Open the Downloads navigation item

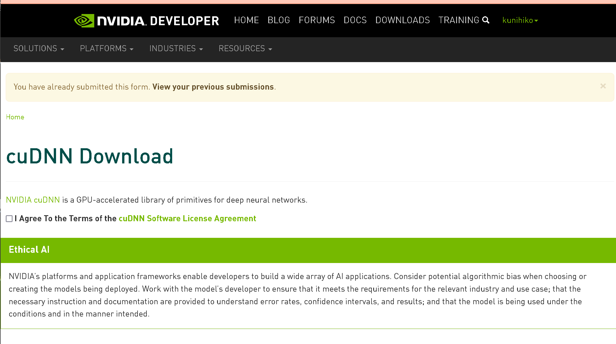403,20
